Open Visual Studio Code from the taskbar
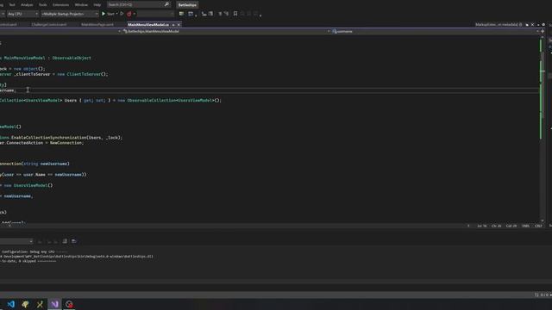 (11, 304)
